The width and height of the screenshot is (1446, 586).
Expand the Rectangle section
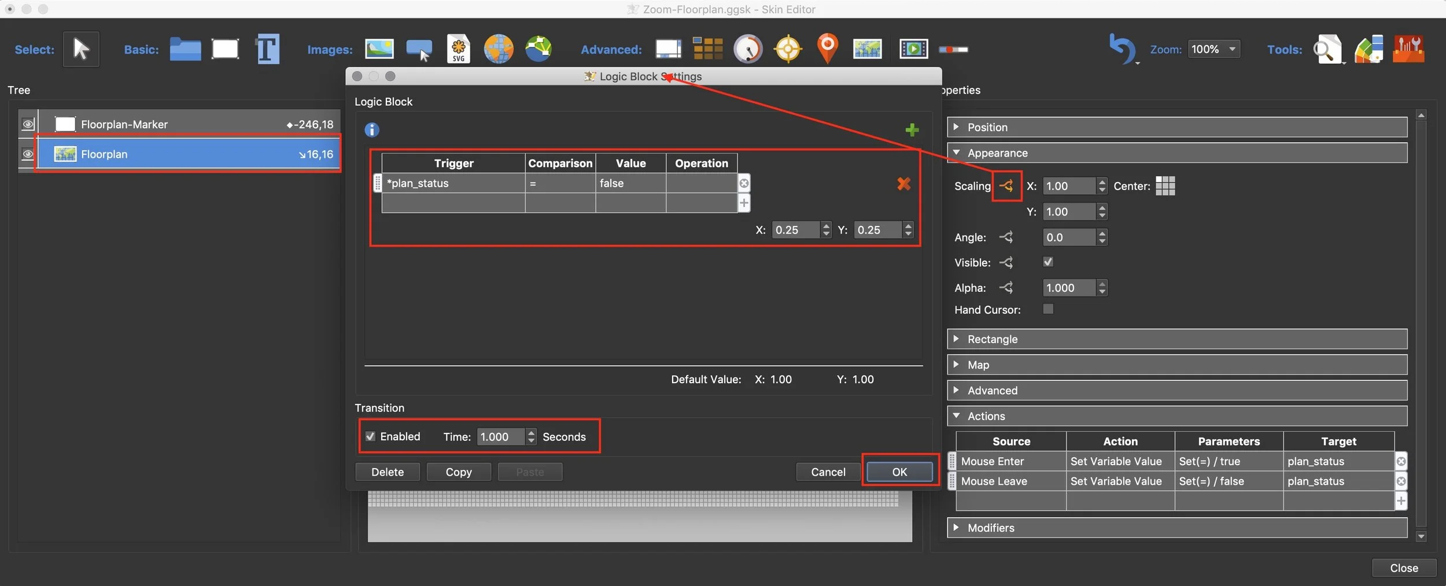[x=1177, y=339]
